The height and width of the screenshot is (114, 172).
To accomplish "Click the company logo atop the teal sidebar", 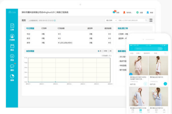I will tap(12, 12).
